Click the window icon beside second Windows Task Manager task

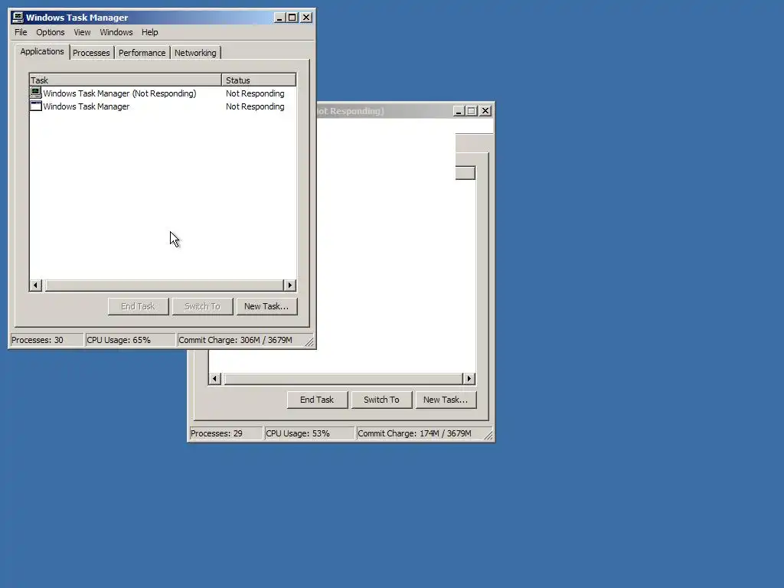[x=35, y=106]
